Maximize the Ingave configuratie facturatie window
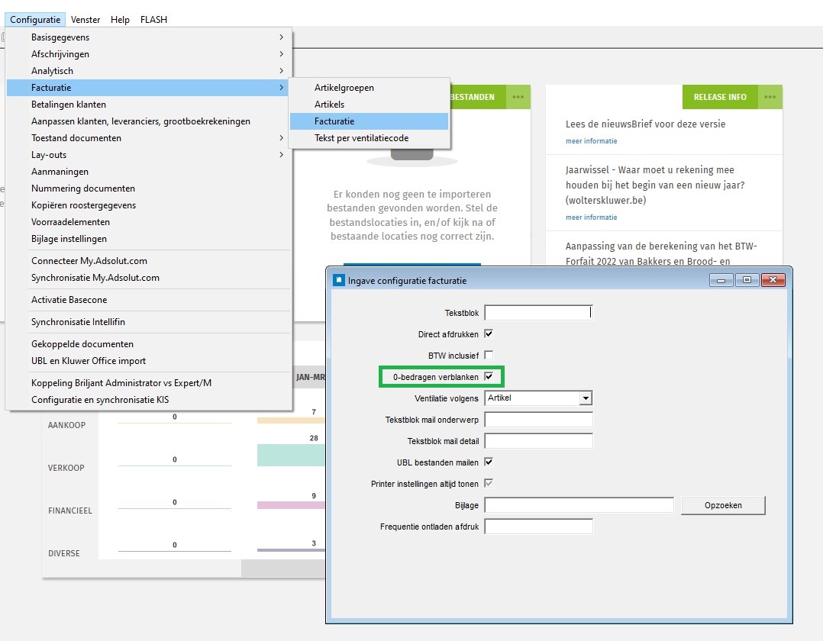 pos(746,280)
